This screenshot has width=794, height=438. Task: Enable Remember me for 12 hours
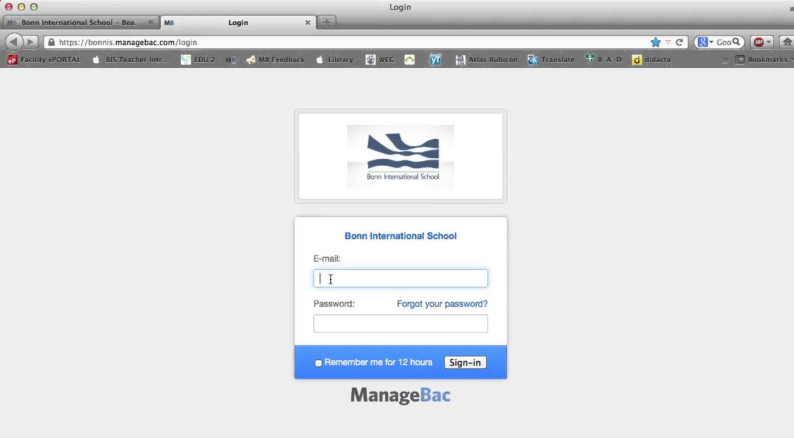click(318, 363)
